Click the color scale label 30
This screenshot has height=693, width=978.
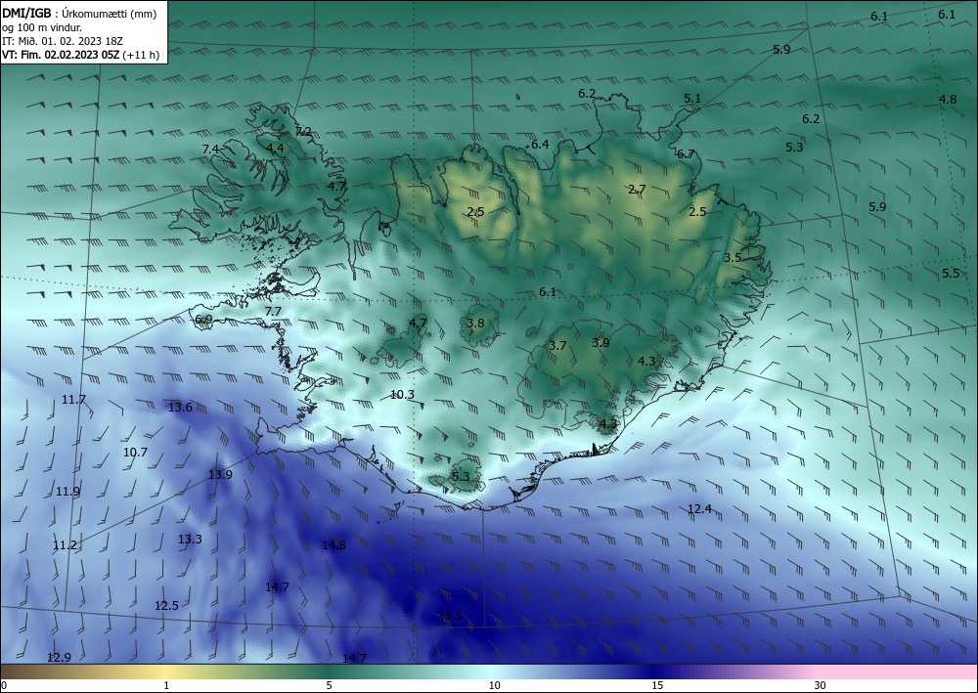(821, 686)
